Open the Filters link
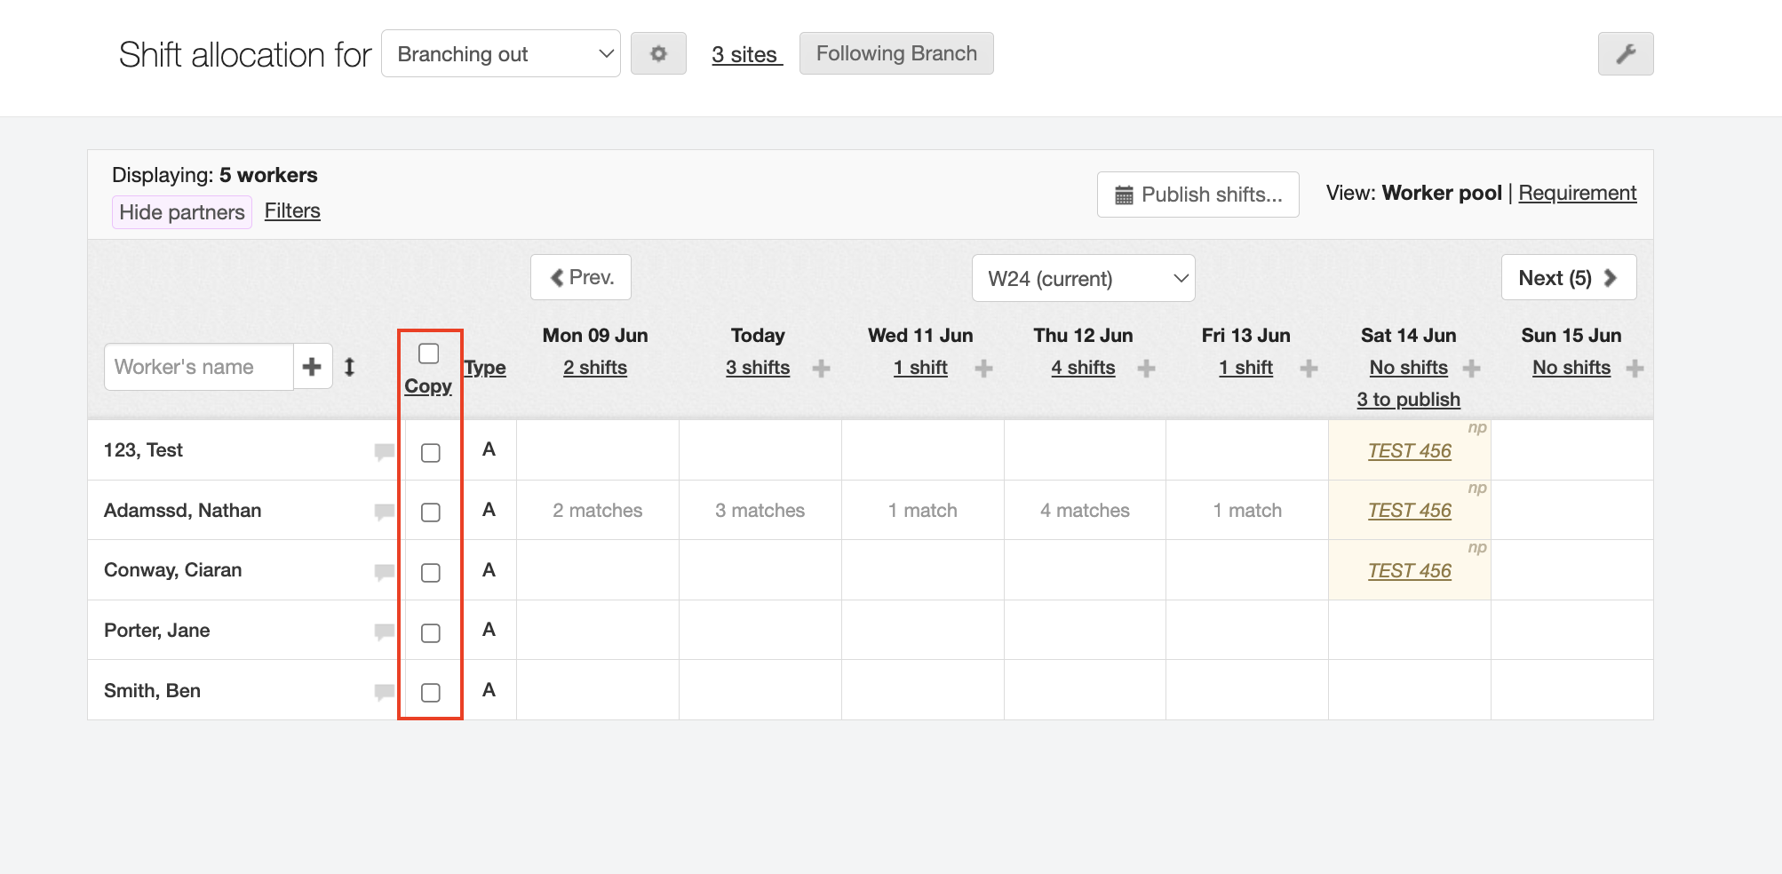Screen dimensions: 1782x874 point(292,211)
